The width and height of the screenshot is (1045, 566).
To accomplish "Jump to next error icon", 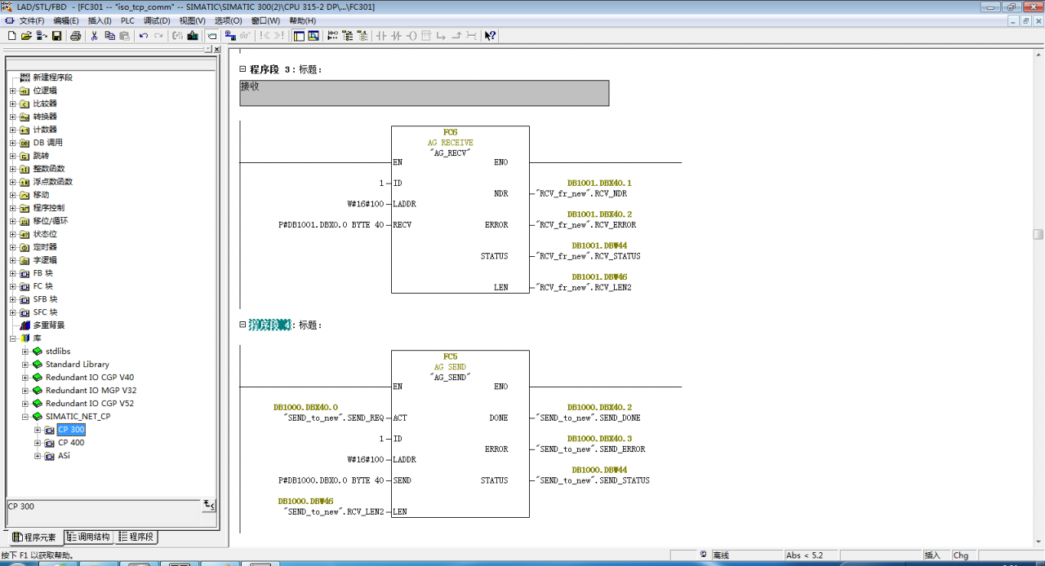I will (279, 36).
